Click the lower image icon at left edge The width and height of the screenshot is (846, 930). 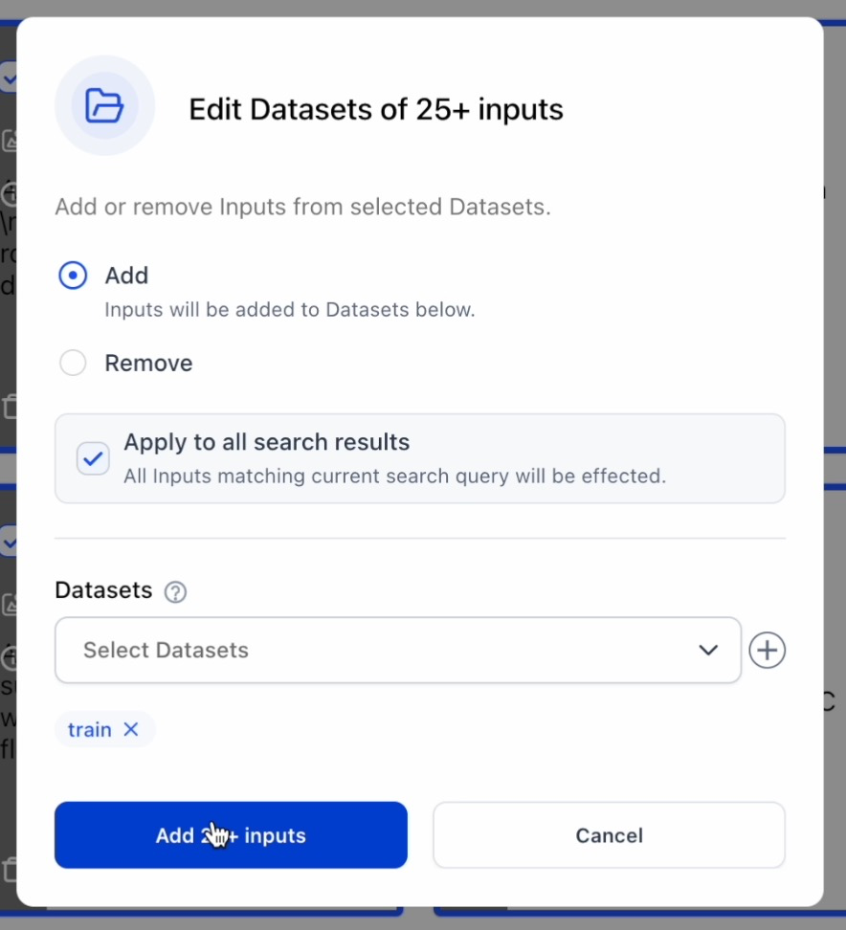tap(10, 605)
